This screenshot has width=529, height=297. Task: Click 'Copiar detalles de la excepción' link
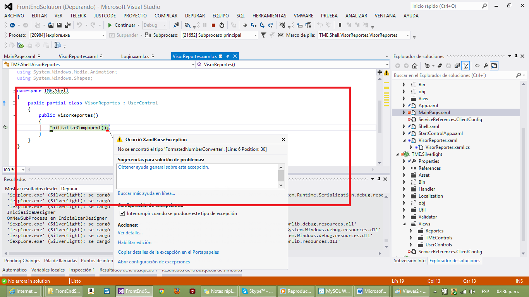[168, 252]
